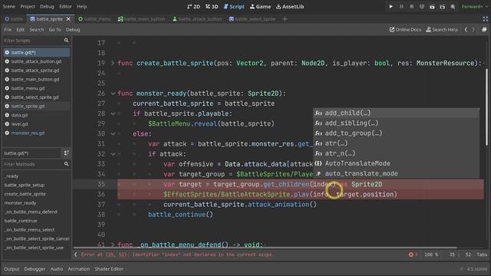Viewport: 491px width, 276px height.
Task: Open the script editor Go To menu
Action: pyautogui.click(x=54, y=29)
